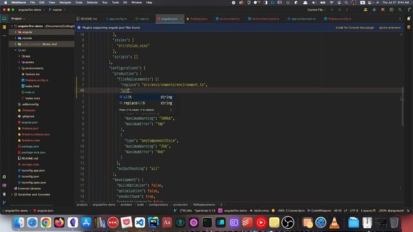
Task: Open the angularfire-demo project dropdown in title bar
Action: click(31, 10)
